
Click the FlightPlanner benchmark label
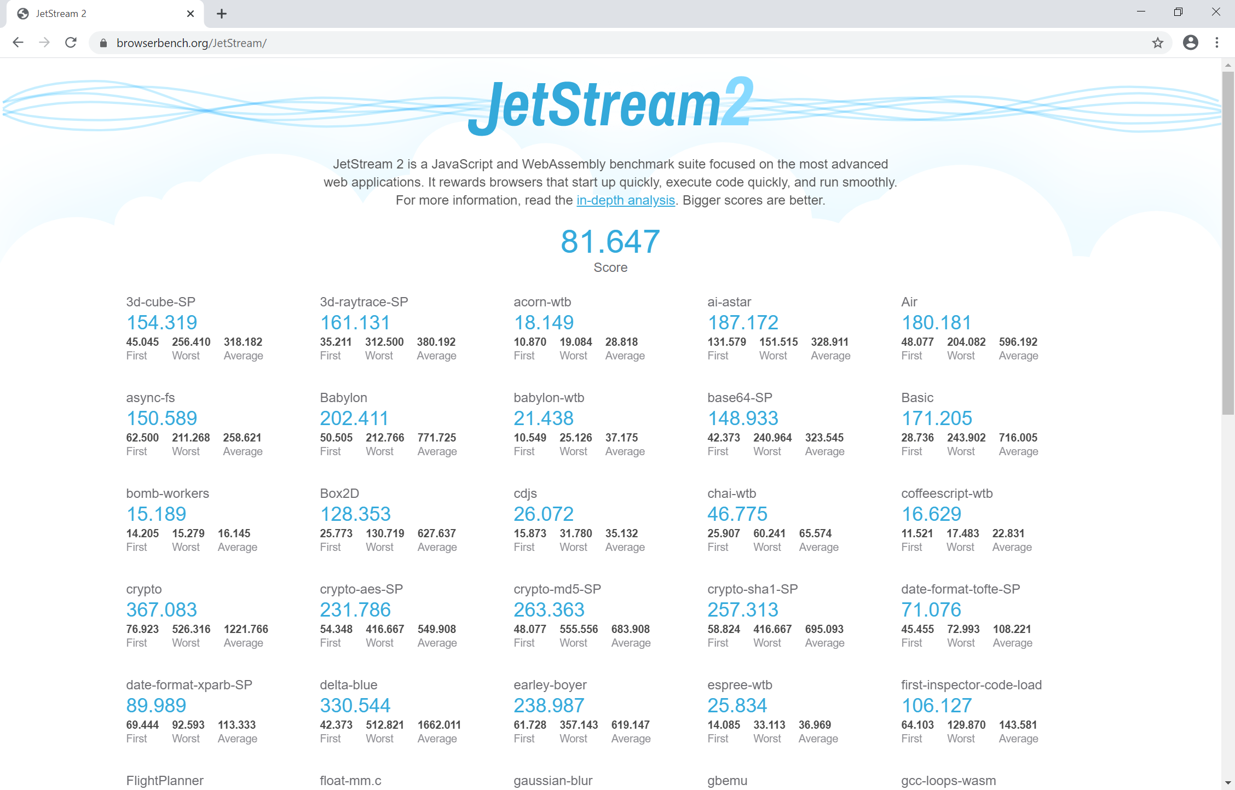point(165,781)
